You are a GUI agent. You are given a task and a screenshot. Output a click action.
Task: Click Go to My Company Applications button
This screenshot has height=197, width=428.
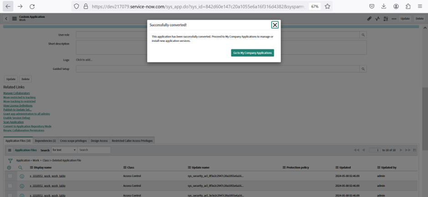tap(252, 53)
